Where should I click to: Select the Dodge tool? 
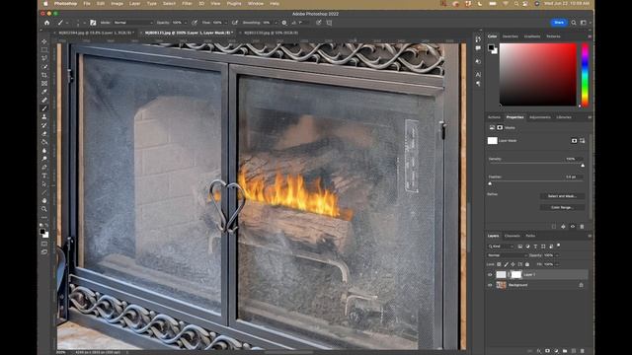[x=44, y=159]
